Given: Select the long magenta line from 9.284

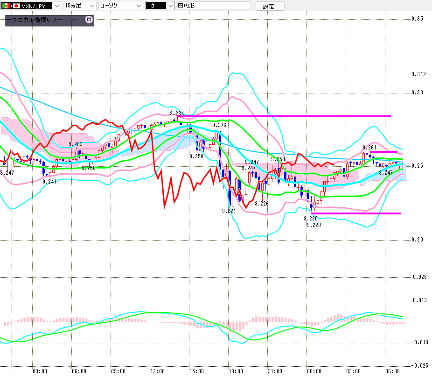Looking at the screenshot, I should click(284, 116).
